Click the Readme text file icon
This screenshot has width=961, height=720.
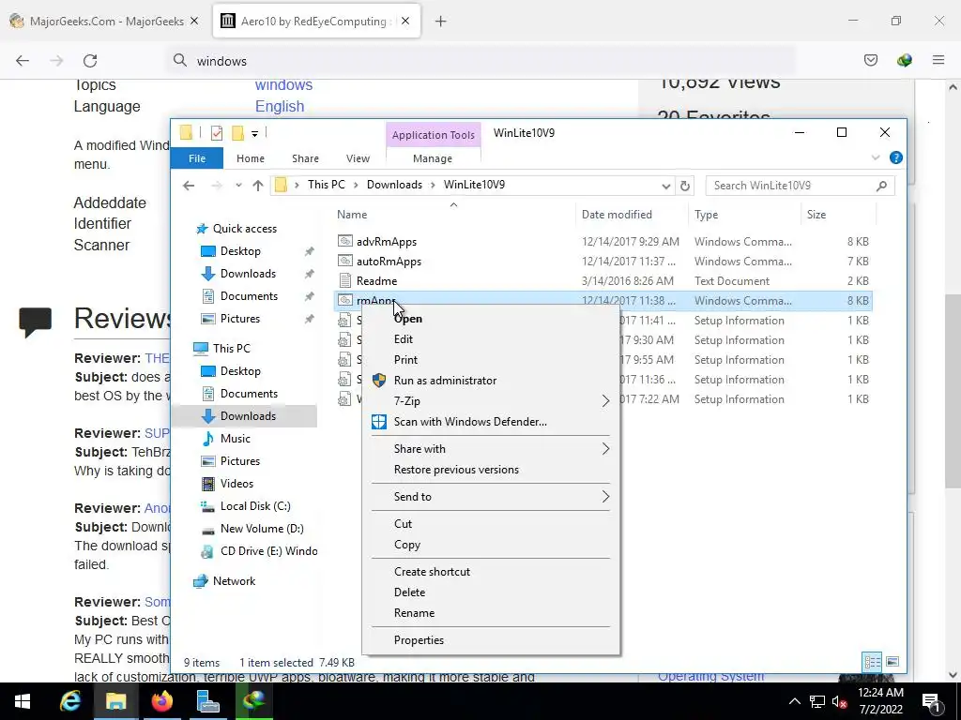[x=345, y=280]
